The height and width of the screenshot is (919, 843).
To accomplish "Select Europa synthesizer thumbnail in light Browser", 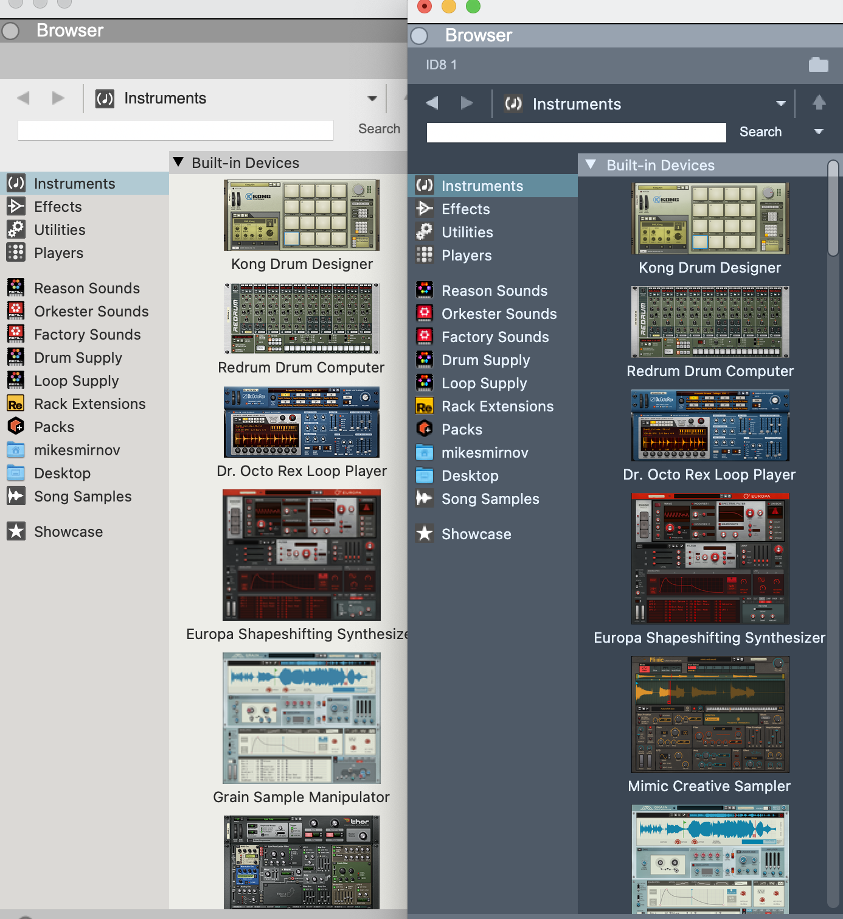I will (x=302, y=555).
